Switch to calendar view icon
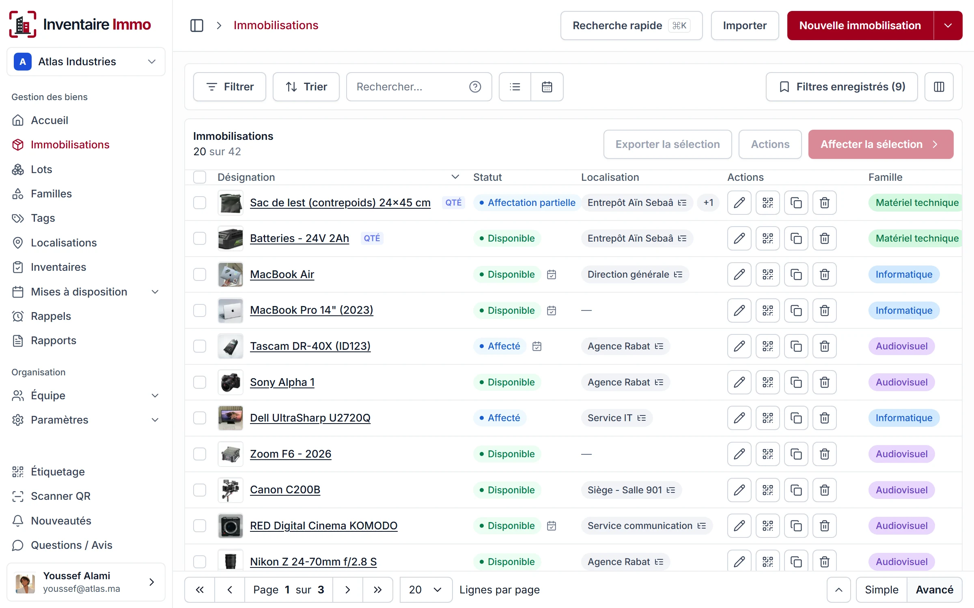Image resolution: width=974 pixels, height=608 pixels. (547, 87)
